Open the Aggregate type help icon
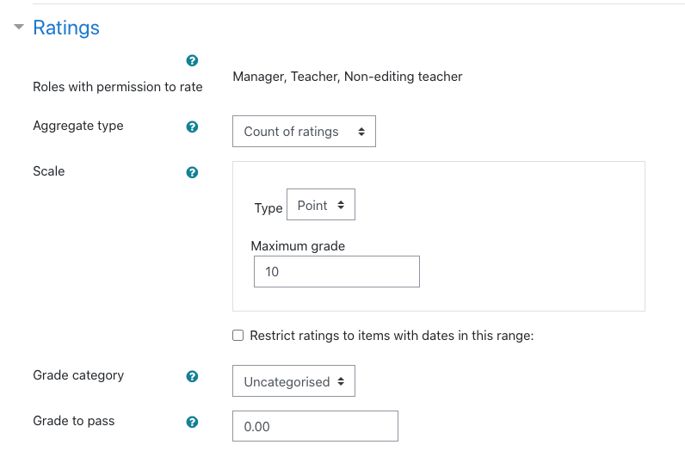The image size is (685, 451). coord(192,127)
